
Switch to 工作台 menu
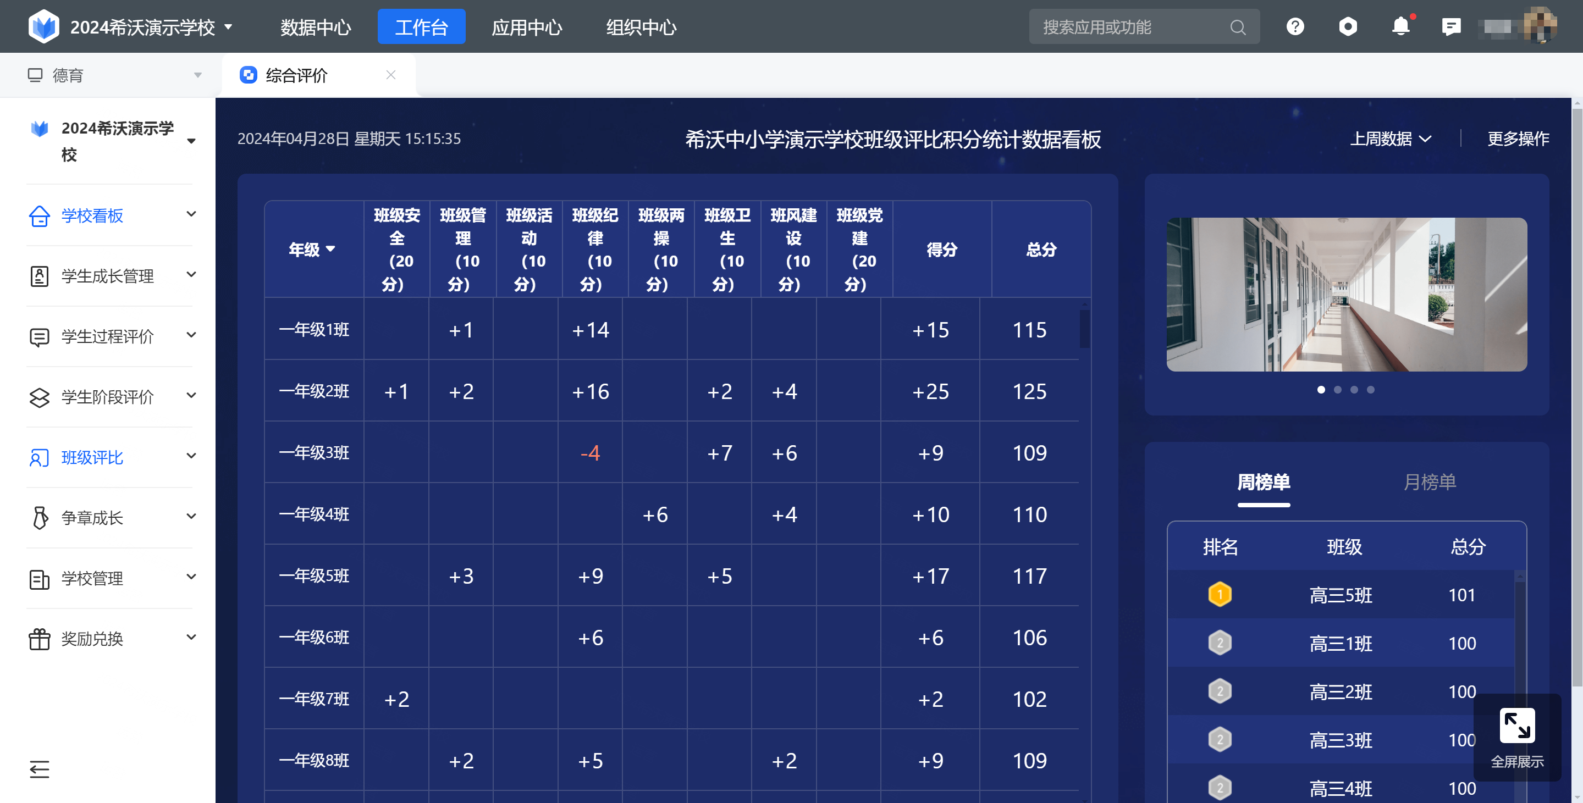click(421, 26)
